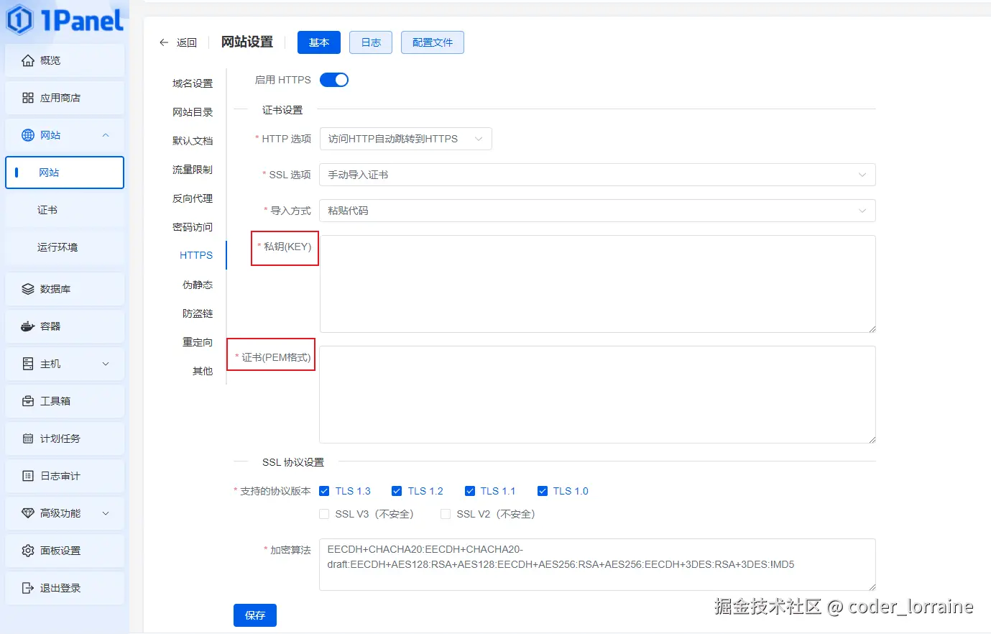Click the logout icon for 退出登录
The image size is (991, 634).
pyautogui.click(x=28, y=588)
